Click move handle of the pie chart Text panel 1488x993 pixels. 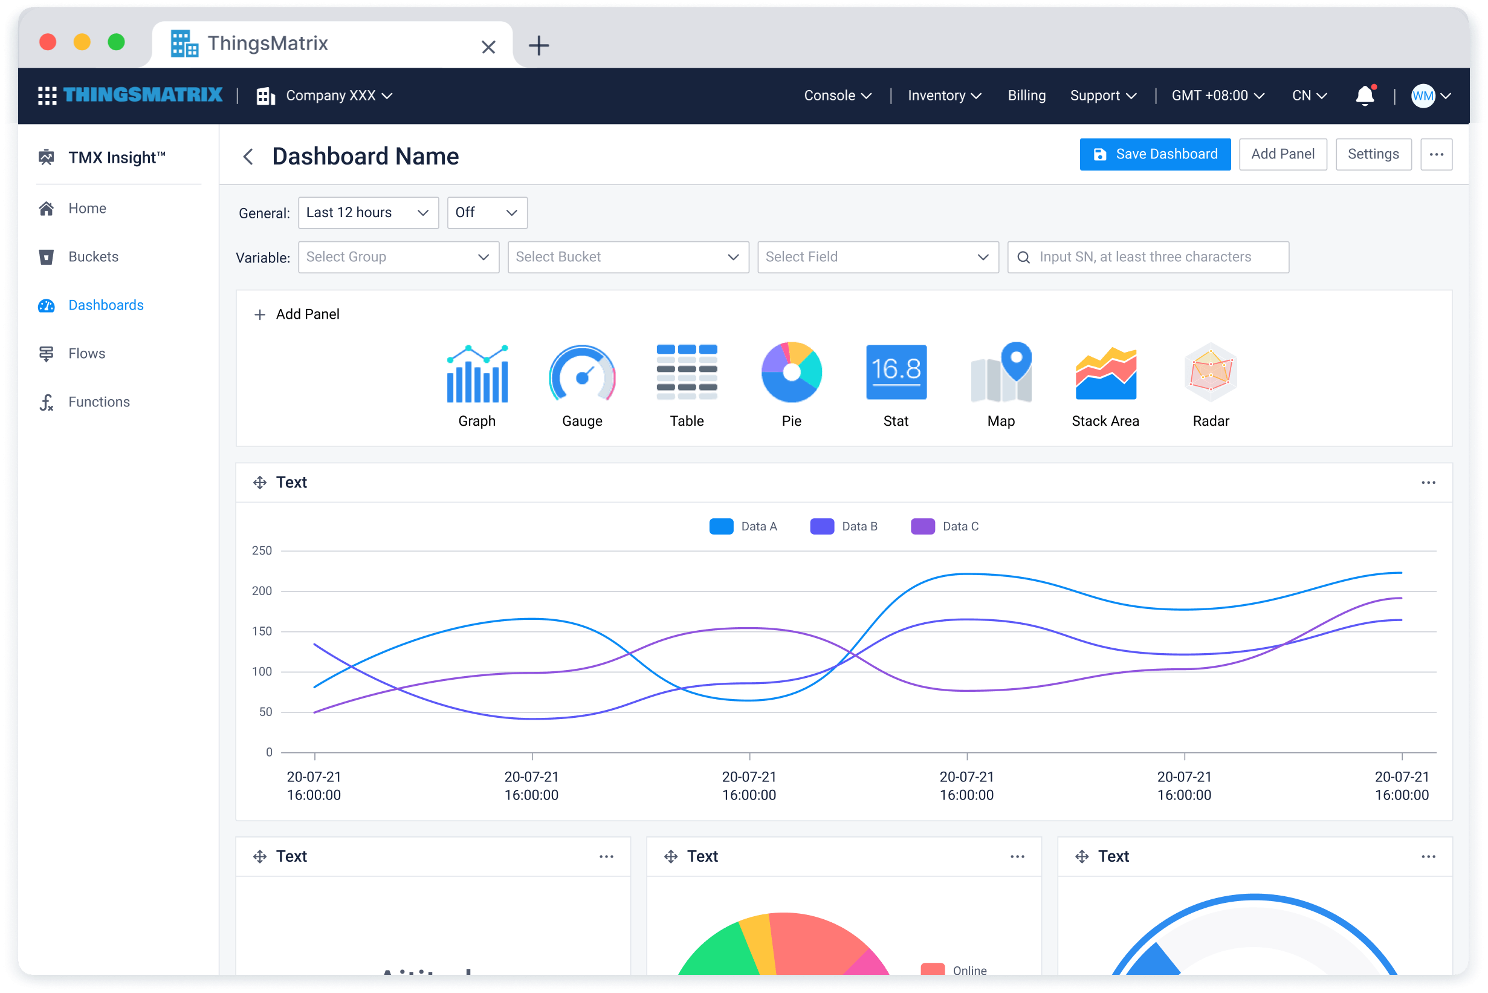[671, 857]
